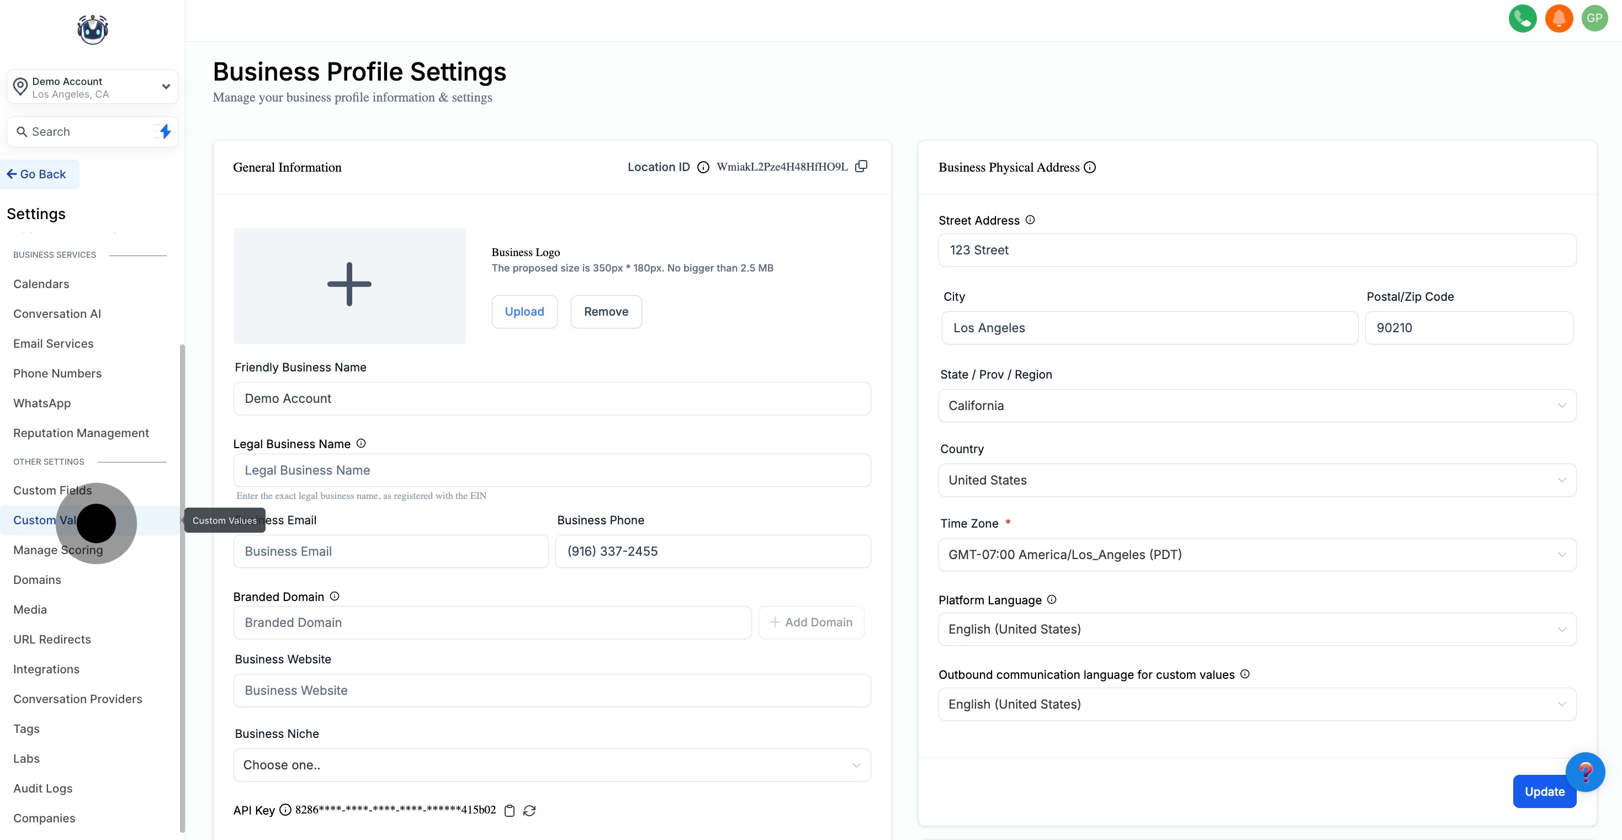Switch to the Phone Numbers settings section
This screenshot has width=1622, height=840.
tap(57, 373)
